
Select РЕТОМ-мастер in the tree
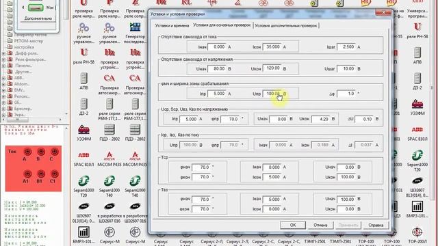click(x=29, y=41)
